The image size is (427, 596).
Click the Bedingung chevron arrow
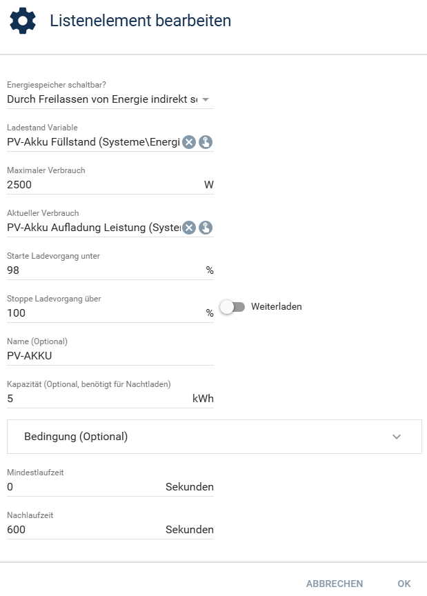pyautogui.click(x=397, y=437)
